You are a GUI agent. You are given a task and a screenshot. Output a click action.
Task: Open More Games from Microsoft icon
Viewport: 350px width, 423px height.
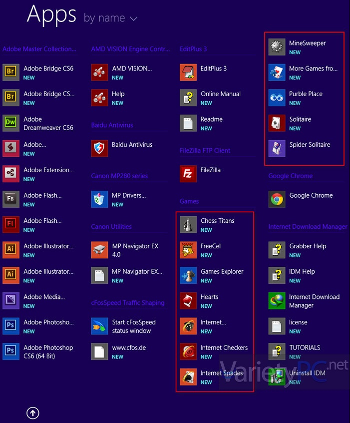[x=277, y=72]
